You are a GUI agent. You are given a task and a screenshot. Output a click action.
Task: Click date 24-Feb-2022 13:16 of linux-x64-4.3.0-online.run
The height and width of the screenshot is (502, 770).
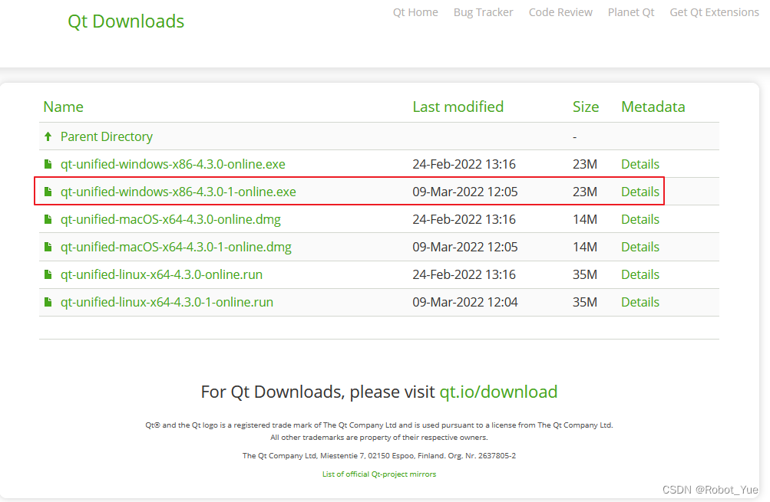[x=464, y=274]
